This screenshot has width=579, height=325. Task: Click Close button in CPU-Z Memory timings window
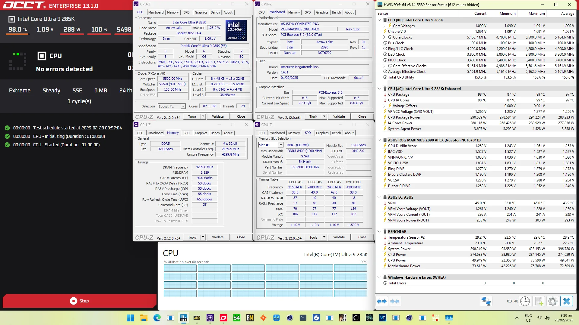[x=241, y=237]
